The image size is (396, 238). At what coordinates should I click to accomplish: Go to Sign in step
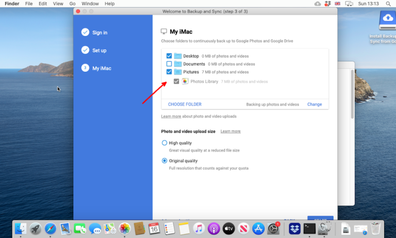point(94,33)
